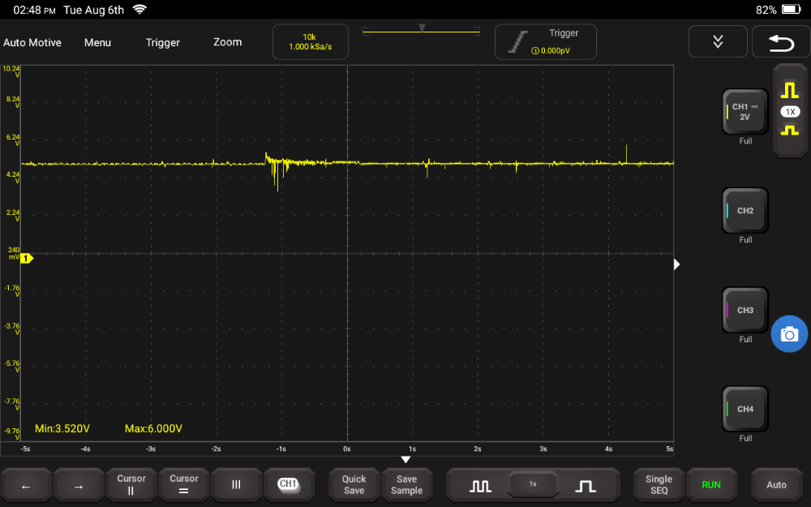Click the trigger position slider at top
The height and width of the screenshot is (507, 811).
click(x=421, y=31)
